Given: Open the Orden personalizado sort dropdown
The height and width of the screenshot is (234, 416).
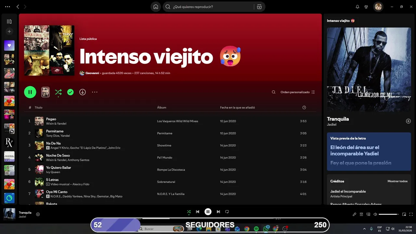Looking at the screenshot, I should click(x=298, y=92).
